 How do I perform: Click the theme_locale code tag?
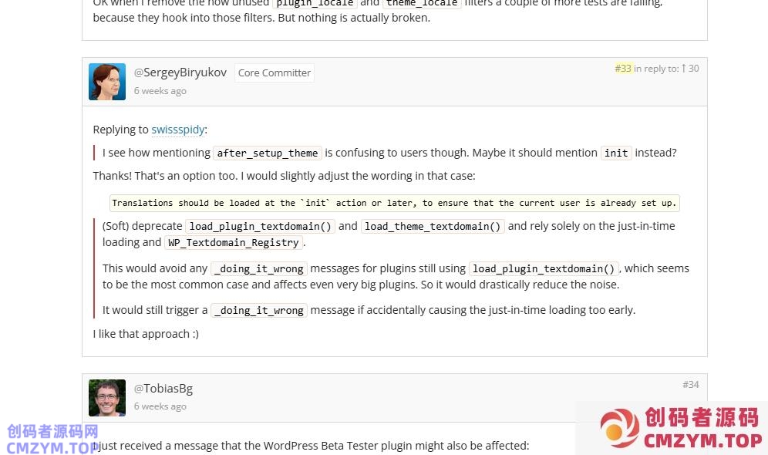coord(422,3)
